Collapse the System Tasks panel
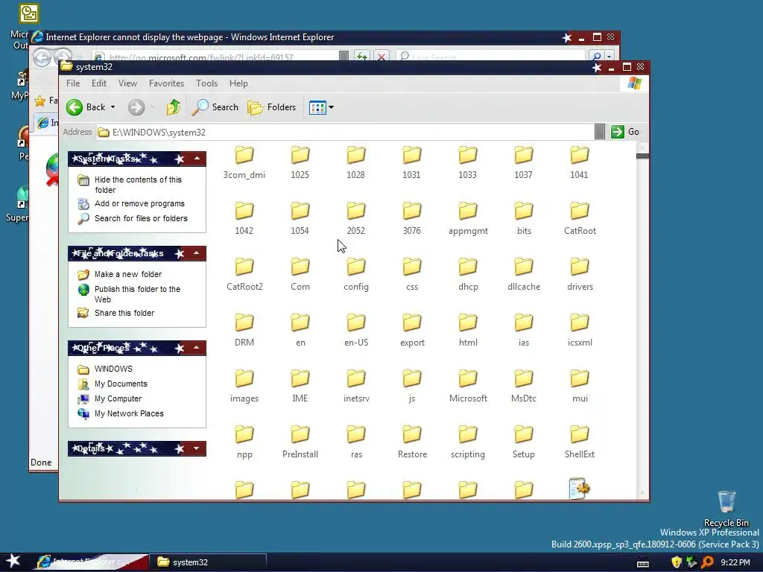This screenshot has height=572, width=763. coord(197,159)
